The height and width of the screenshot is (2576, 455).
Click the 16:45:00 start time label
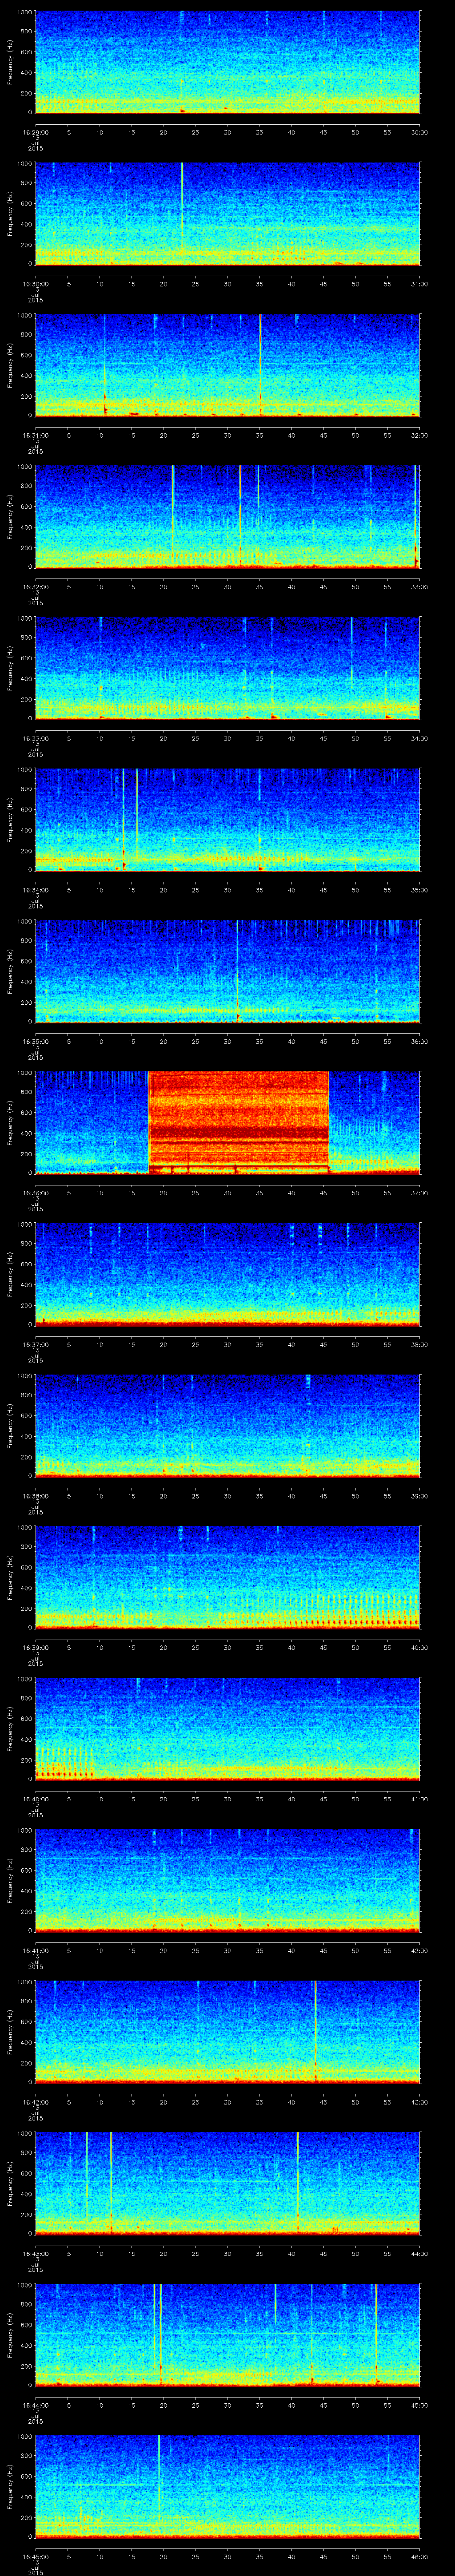coord(36,2556)
